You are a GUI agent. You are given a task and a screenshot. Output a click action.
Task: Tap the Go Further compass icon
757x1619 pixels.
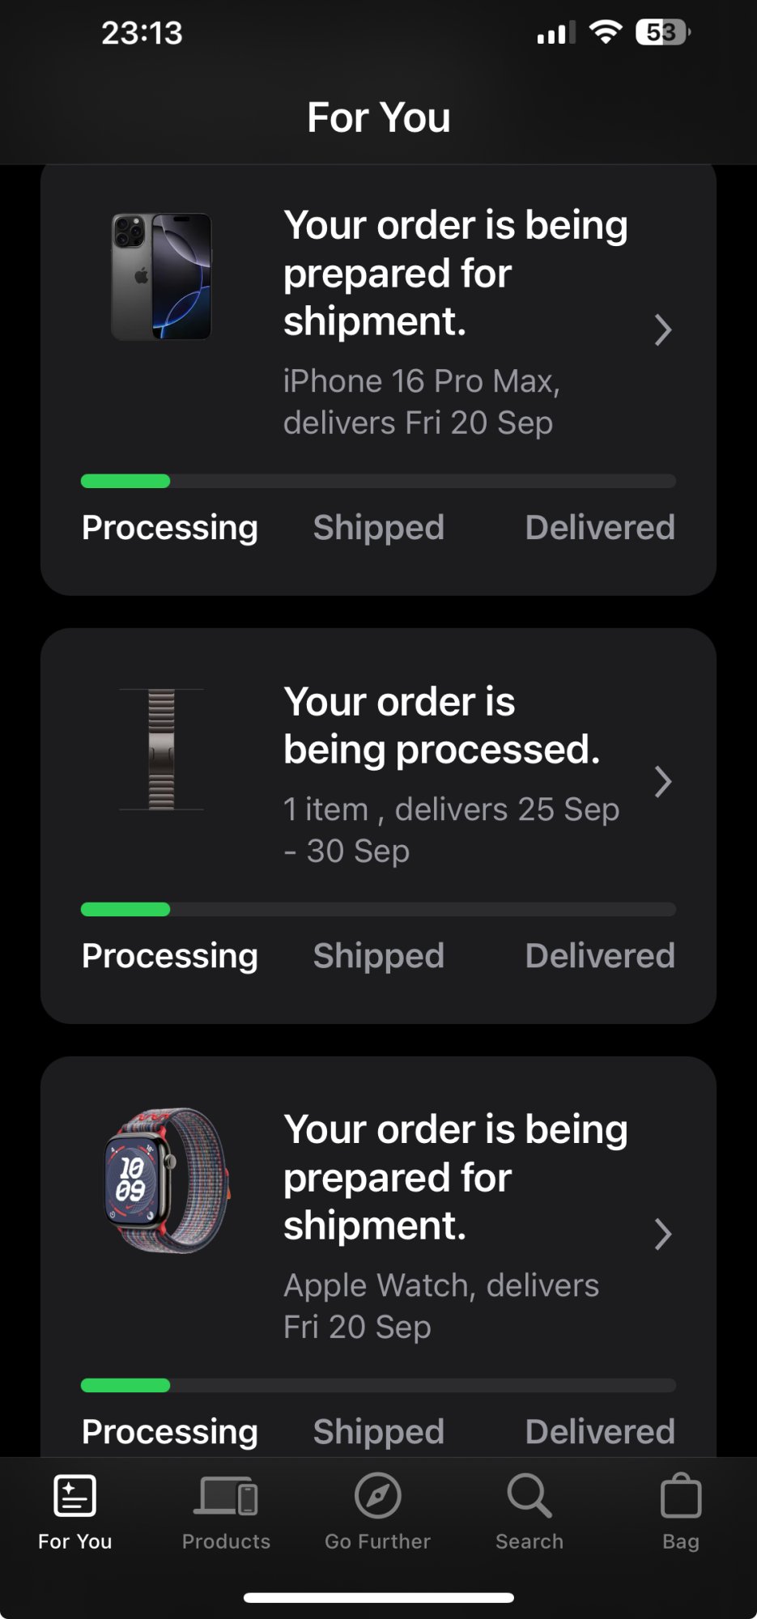[x=377, y=1495]
